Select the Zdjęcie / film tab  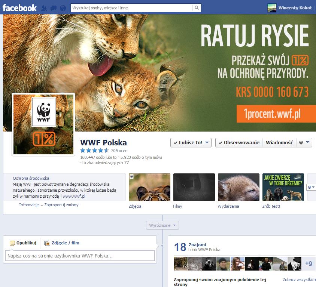[62, 243]
